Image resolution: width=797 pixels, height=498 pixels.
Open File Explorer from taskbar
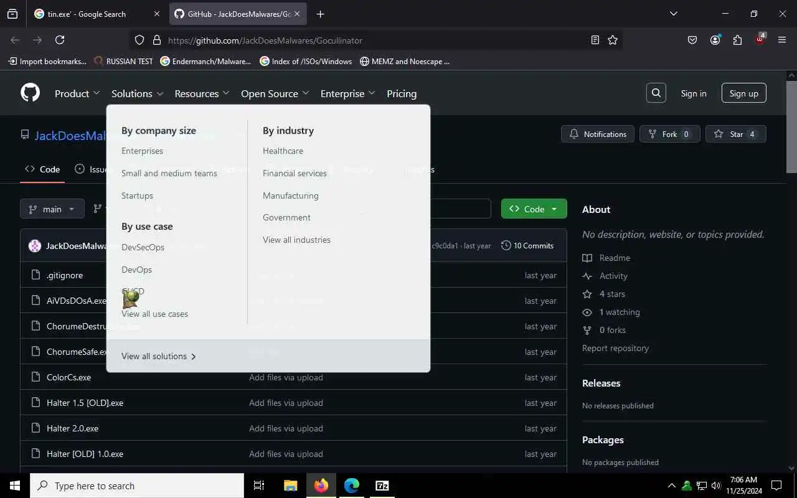pos(290,486)
